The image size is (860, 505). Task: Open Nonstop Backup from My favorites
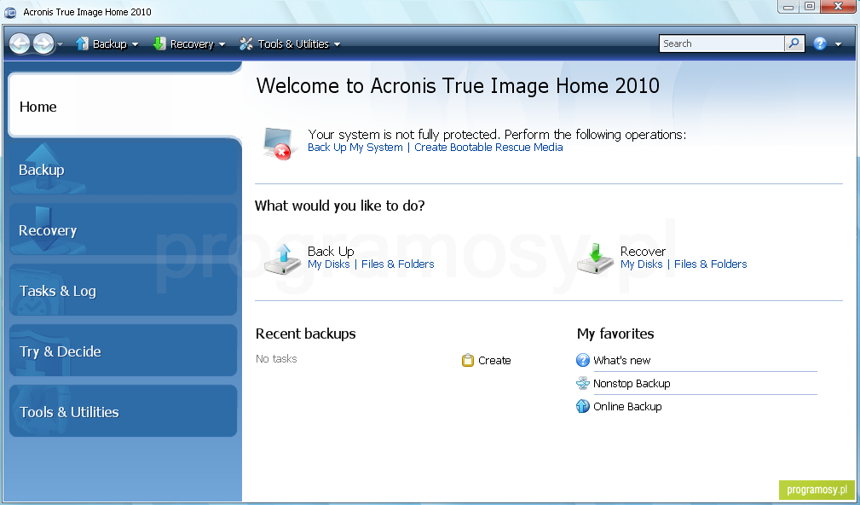click(632, 384)
